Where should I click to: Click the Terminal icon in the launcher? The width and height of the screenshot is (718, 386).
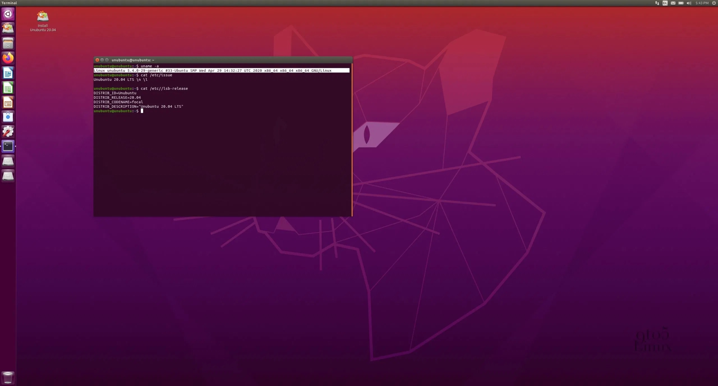(8, 146)
